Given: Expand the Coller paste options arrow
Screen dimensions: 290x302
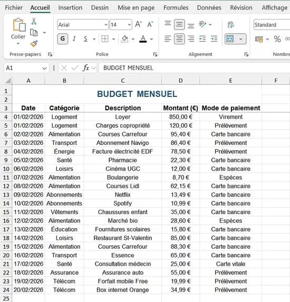Looking at the screenshot, I should [x=18, y=44].
